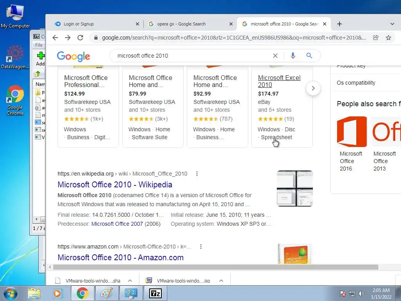Screen dimensions: 401x301
Task: Open File menu in 7-Zip window
Action: 39,45
